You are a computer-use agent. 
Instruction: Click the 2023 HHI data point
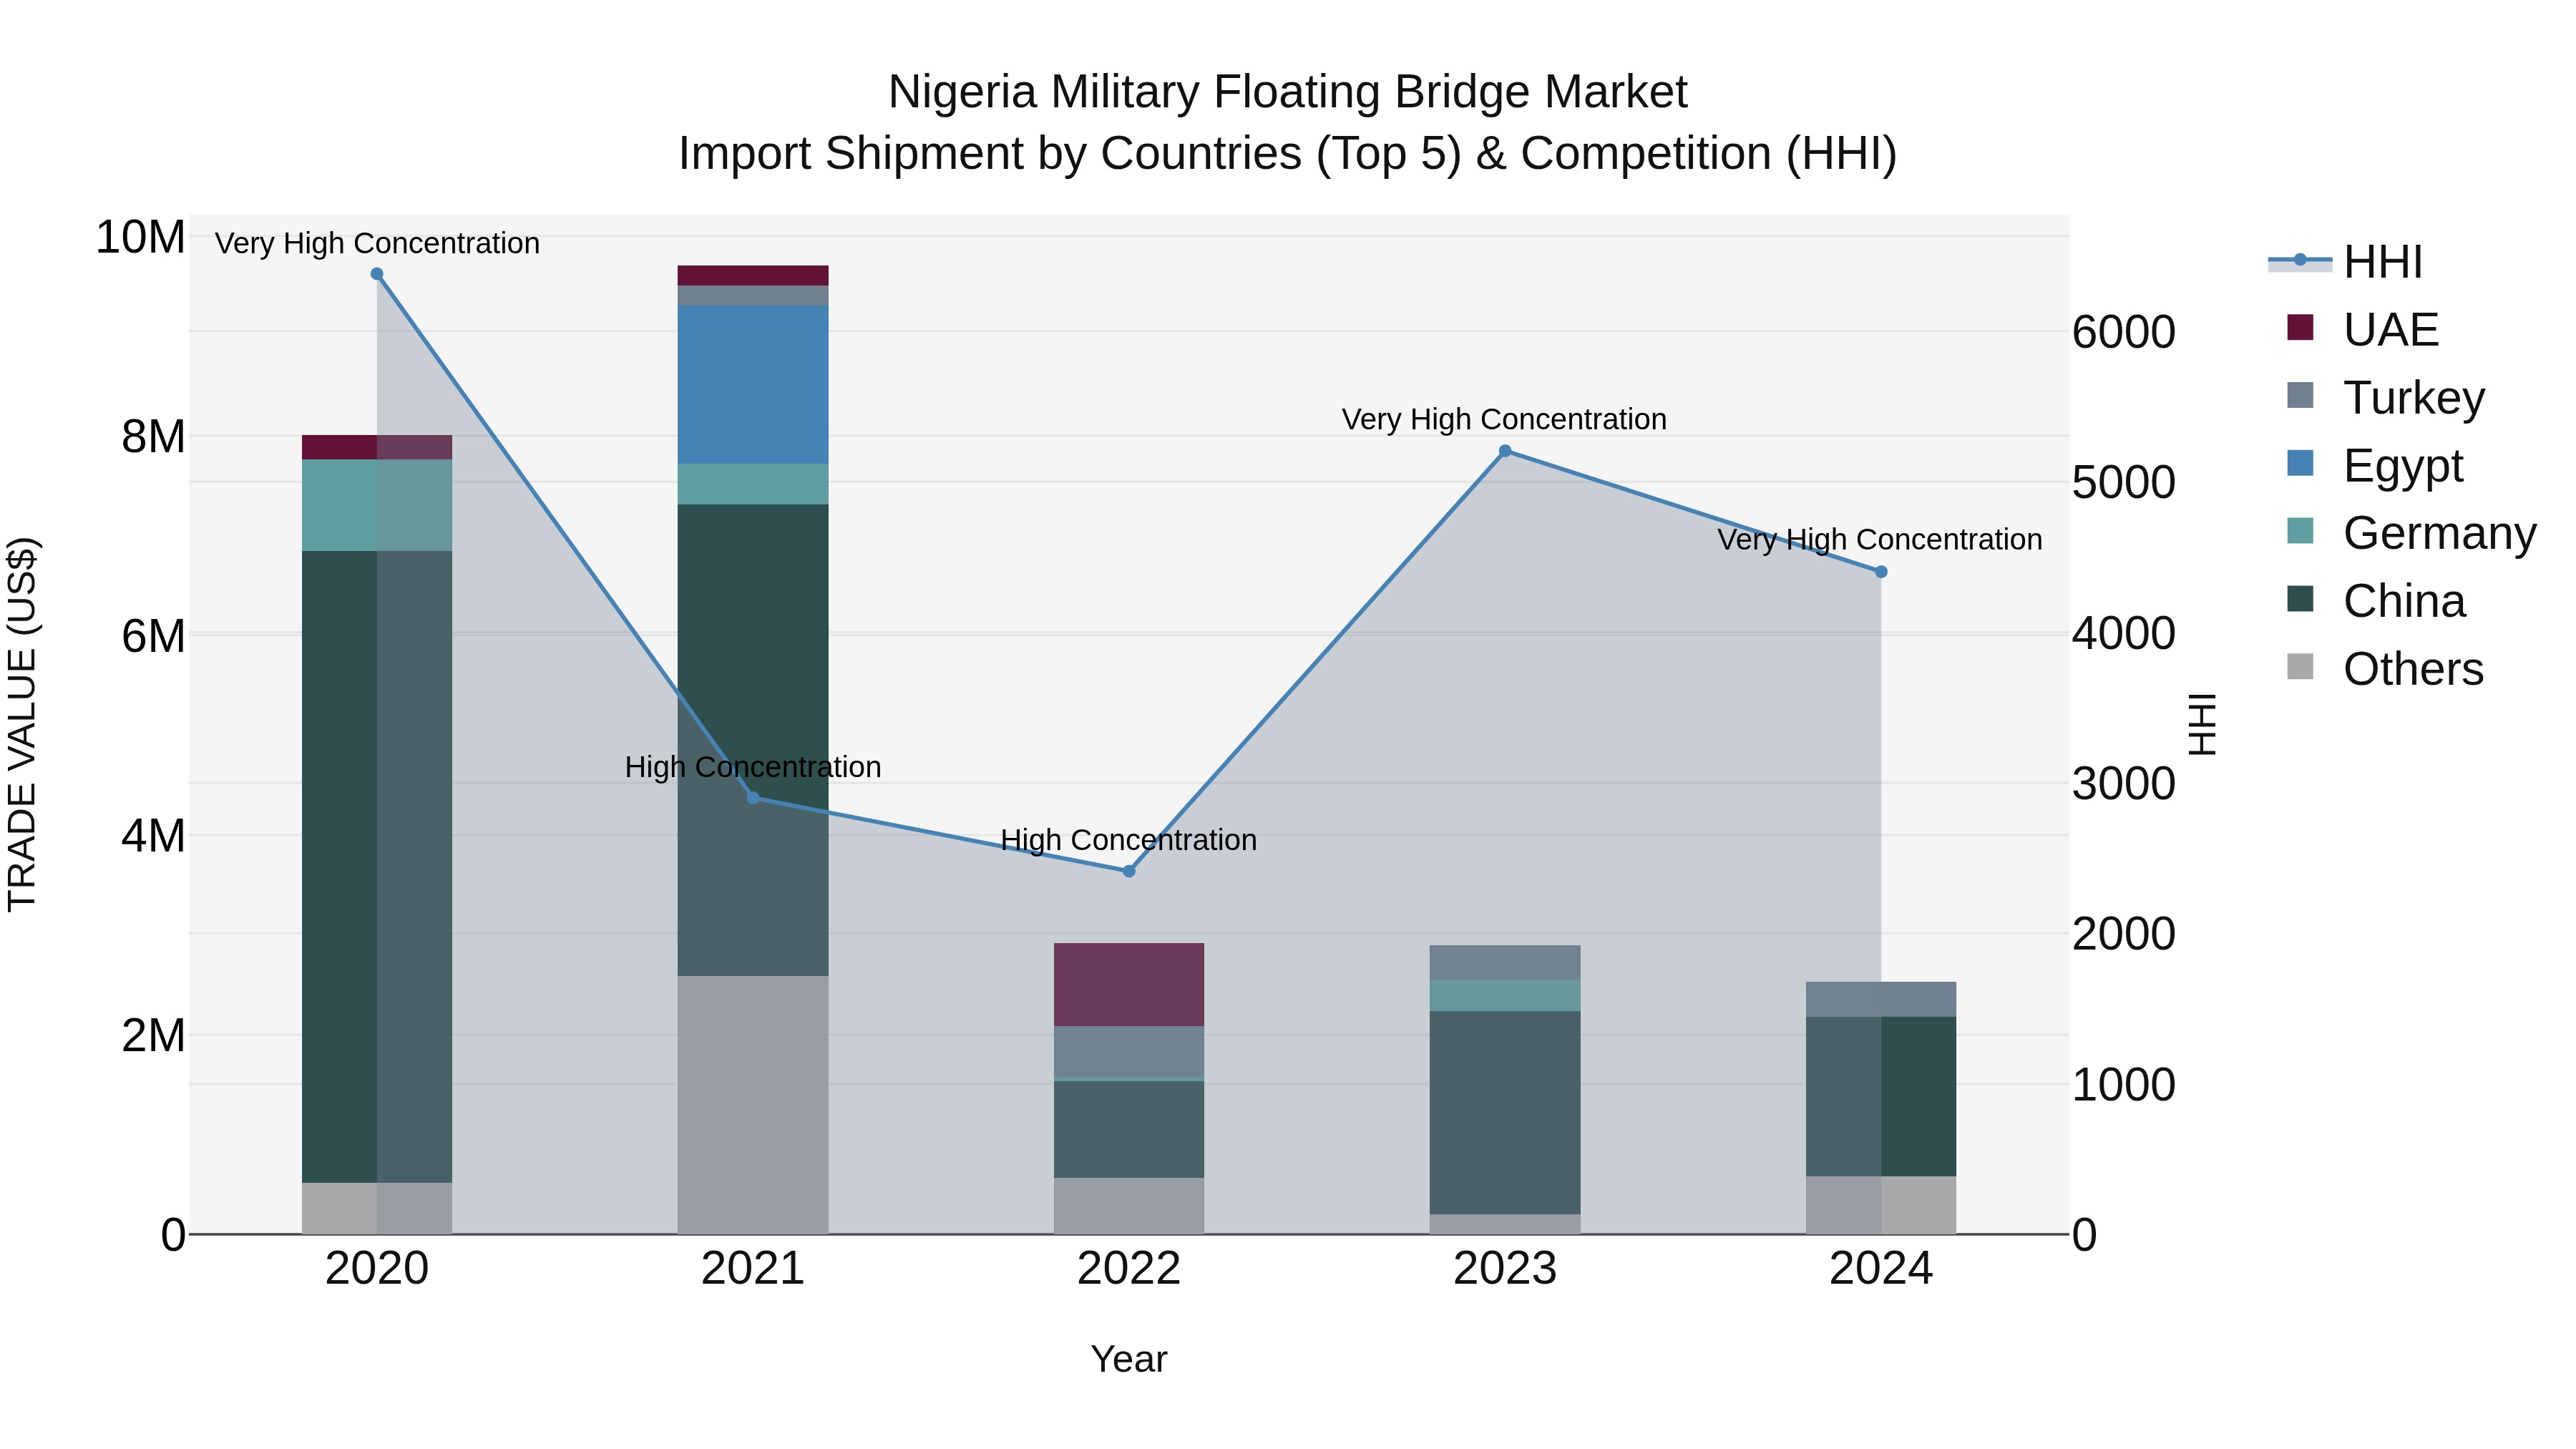[x=1505, y=451]
